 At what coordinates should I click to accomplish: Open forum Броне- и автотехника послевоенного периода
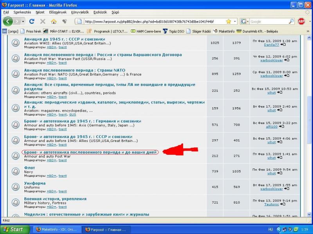tap(90, 152)
